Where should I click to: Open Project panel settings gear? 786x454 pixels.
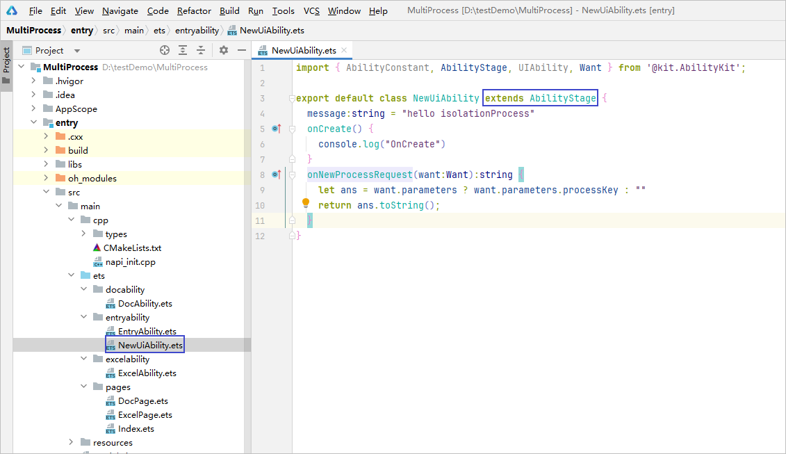[x=224, y=50]
